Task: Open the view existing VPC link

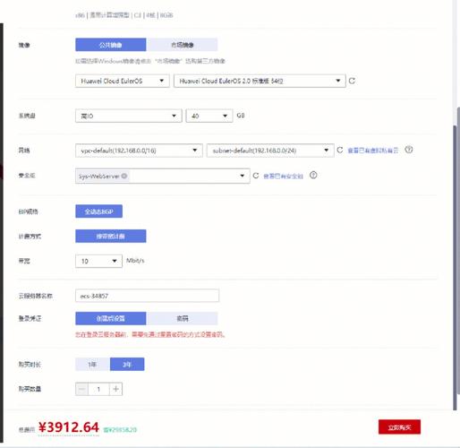Action: click(373, 151)
